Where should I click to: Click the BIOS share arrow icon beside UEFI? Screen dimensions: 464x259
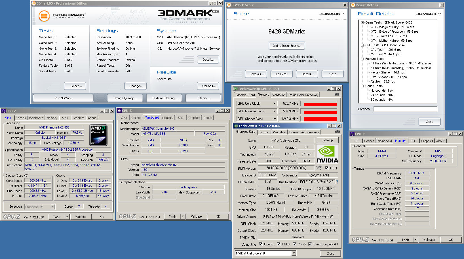(x=319, y=168)
